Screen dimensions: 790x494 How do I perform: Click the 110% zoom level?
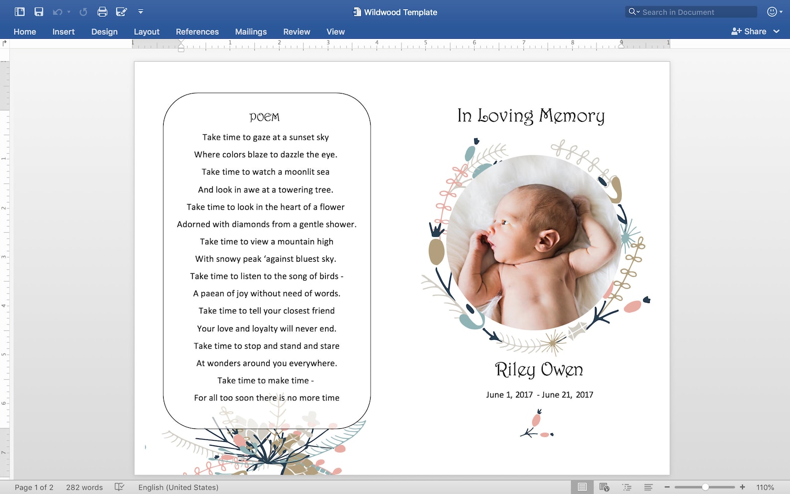click(x=765, y=488)
